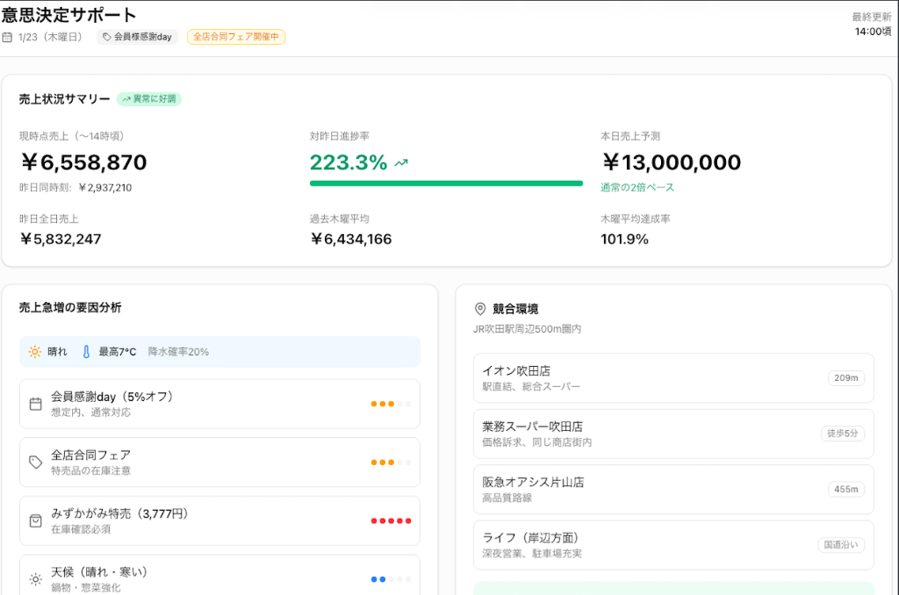This screenshot has height=595, width=899.
Task: Click the shopping bag icon on みずかがみ特売 card
Action: tap(35, 520)
